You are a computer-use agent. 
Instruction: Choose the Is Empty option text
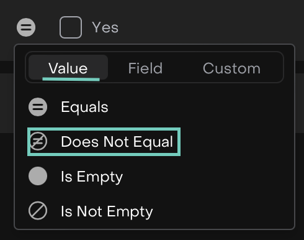[92, 177]
